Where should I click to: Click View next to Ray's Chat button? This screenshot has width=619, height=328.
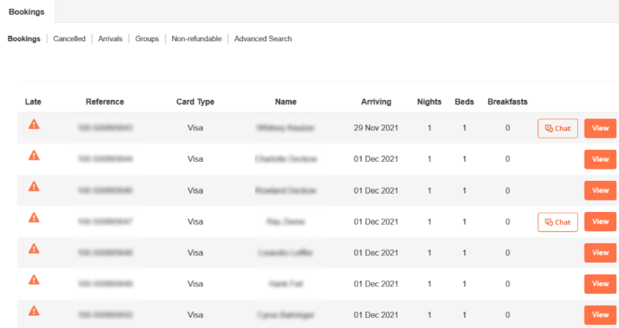pyautogui.click(x=600, y=222)
